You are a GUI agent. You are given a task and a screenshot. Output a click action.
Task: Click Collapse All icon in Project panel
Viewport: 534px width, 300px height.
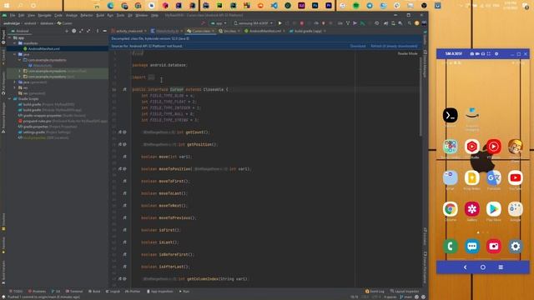[x=88, y=31]
